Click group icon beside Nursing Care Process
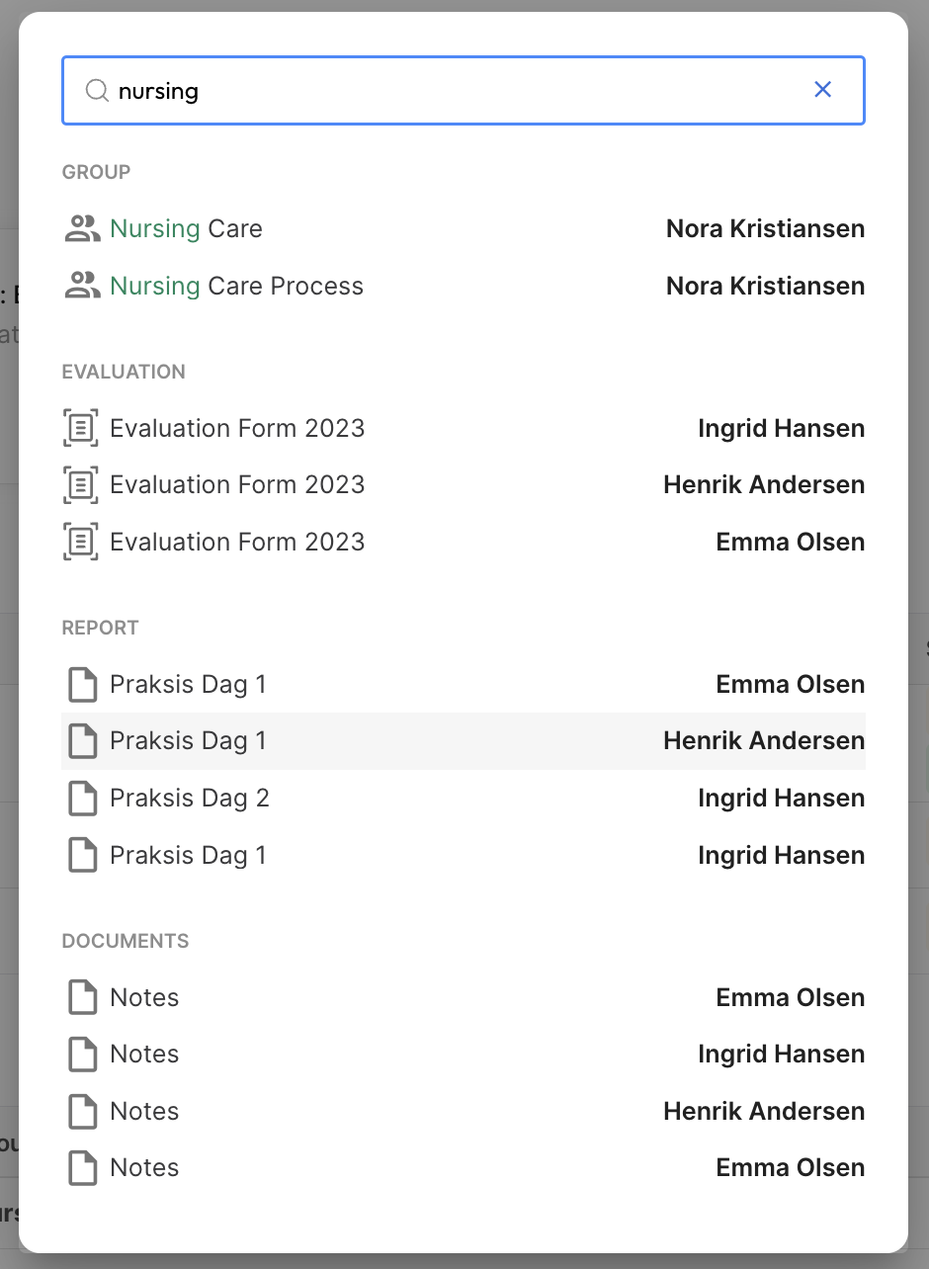The width and height of the screenshot is (929, 1269). pos(82,287)
